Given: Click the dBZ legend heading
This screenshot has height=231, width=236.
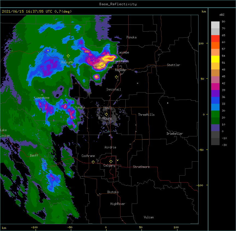Looking at the screenshot, I should pos(222,15).
